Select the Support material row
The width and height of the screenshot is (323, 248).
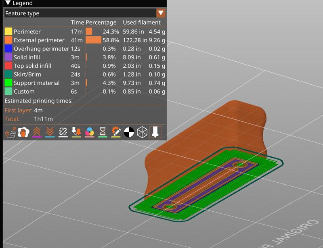pos(36,83)
